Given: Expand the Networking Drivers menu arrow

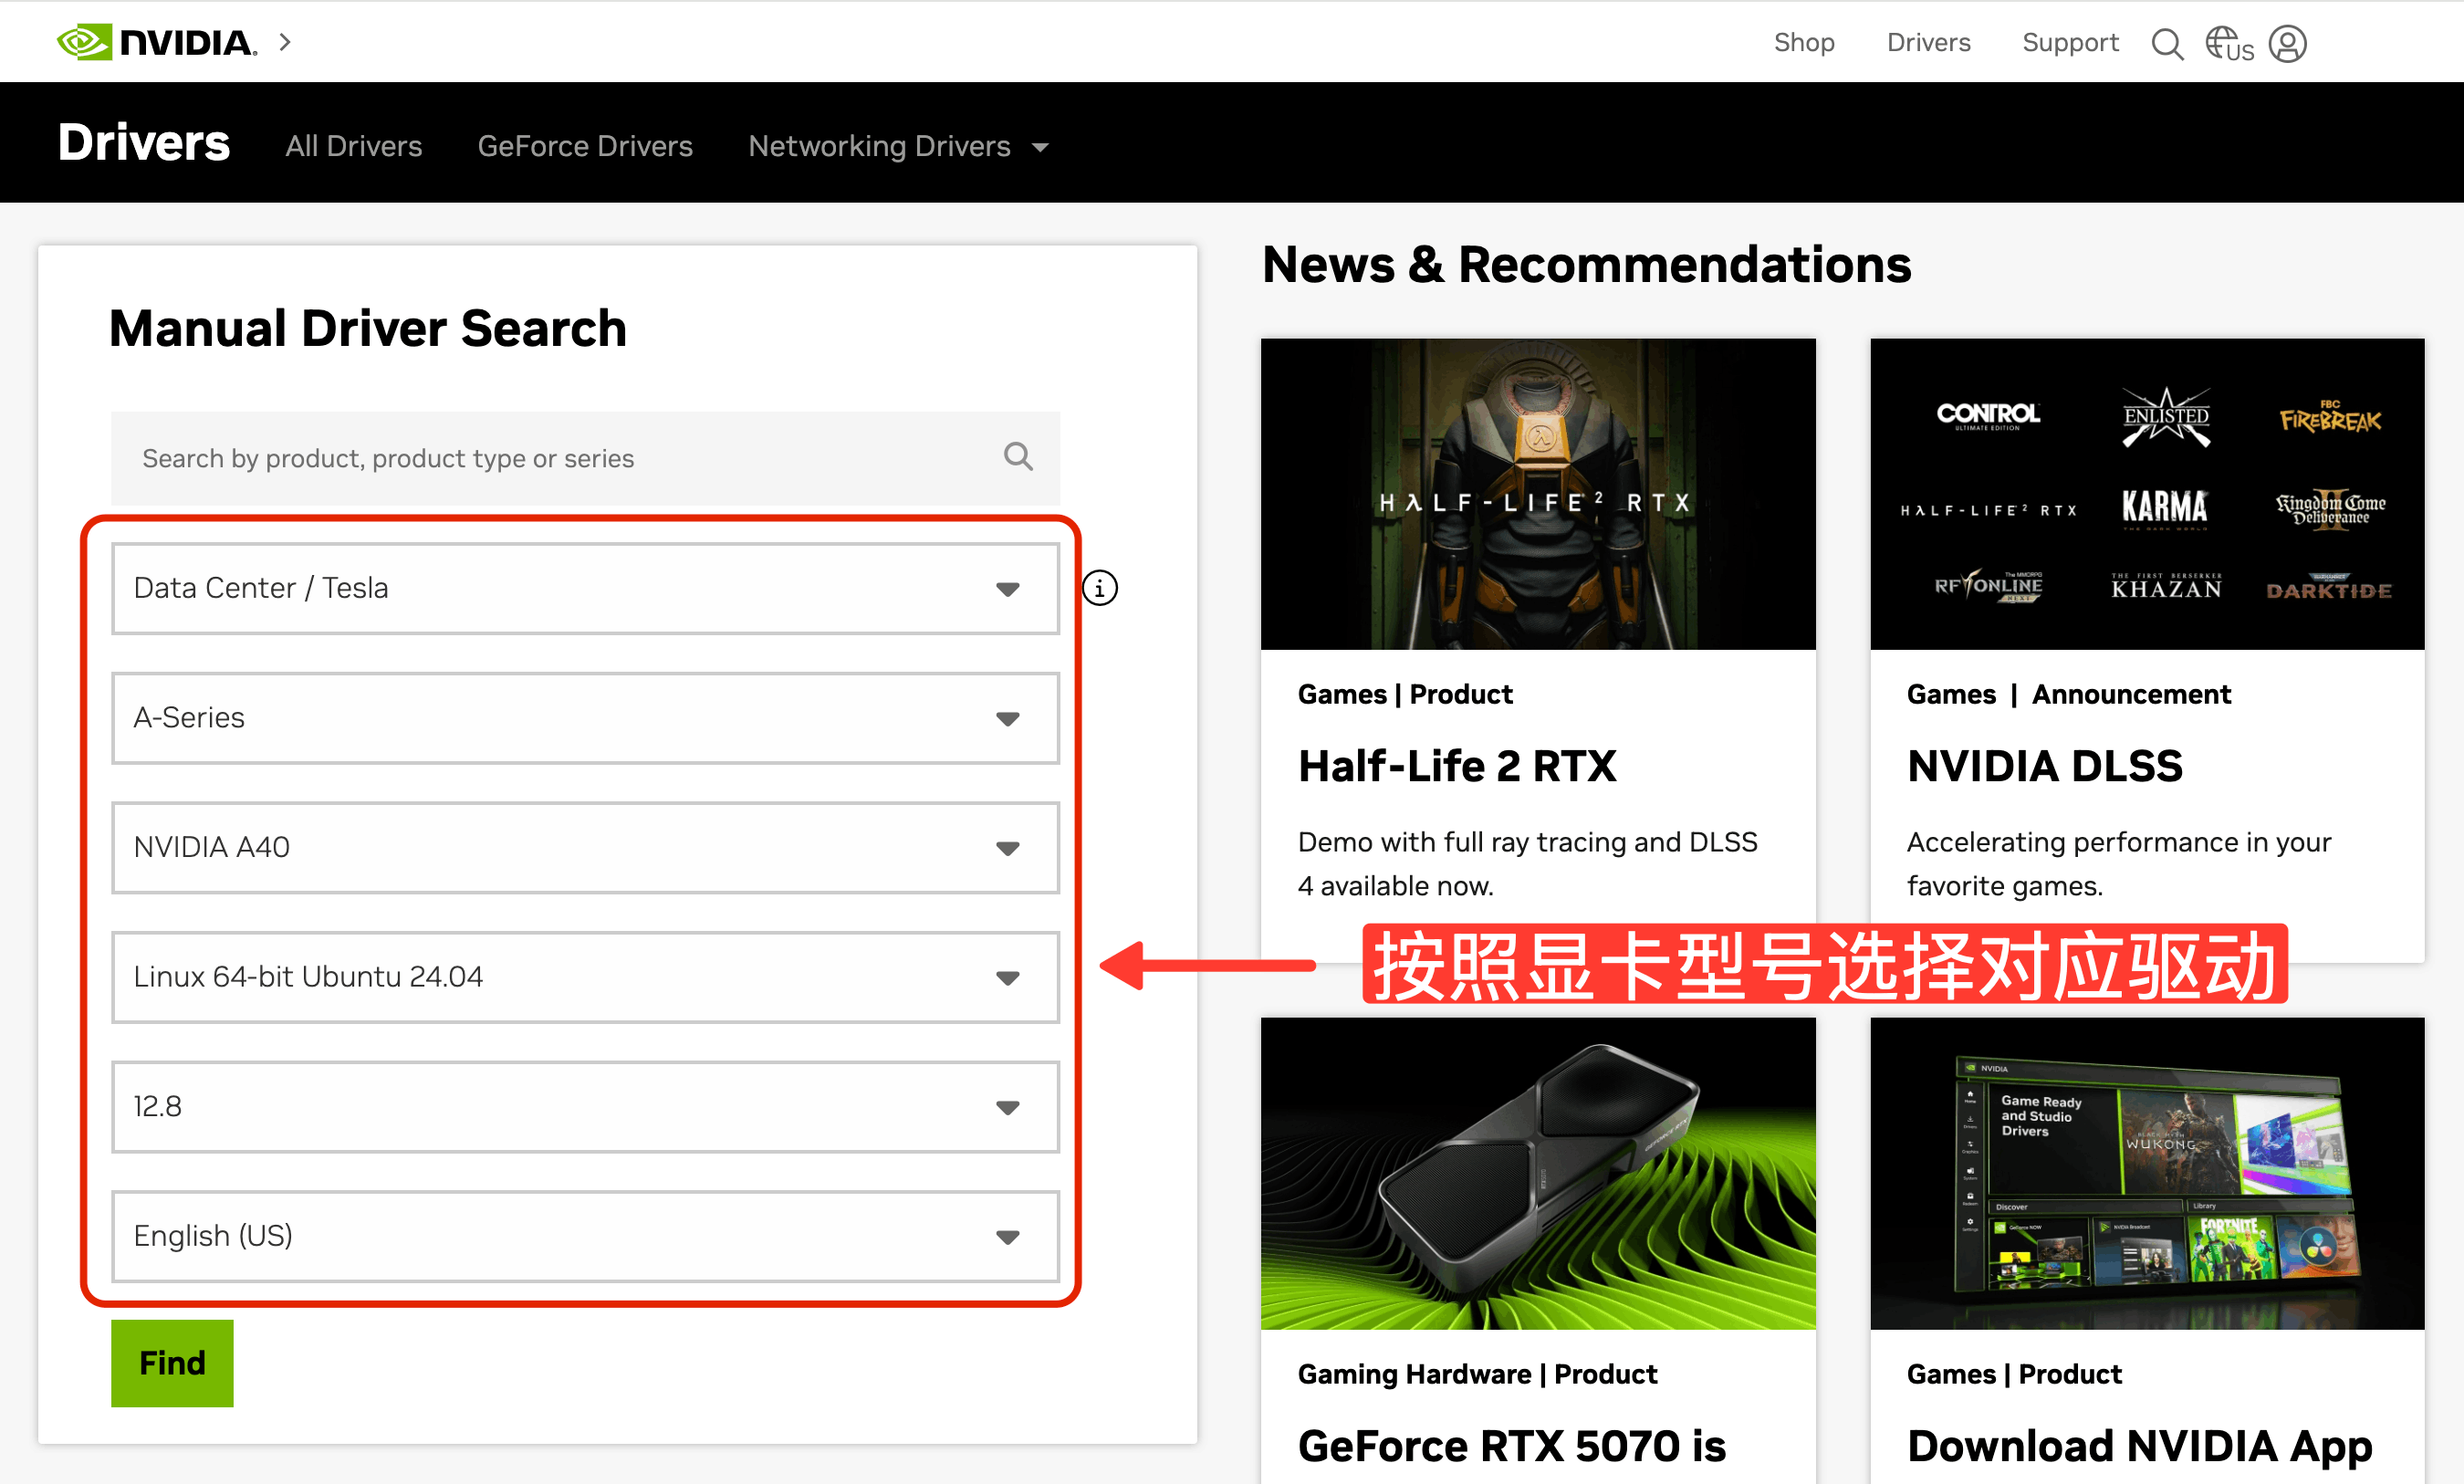Looking at the screenshot, I should [1040, 148].
